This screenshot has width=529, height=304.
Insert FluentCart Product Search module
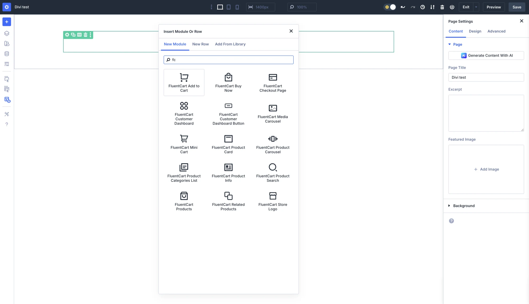click(x=273, y=173)
